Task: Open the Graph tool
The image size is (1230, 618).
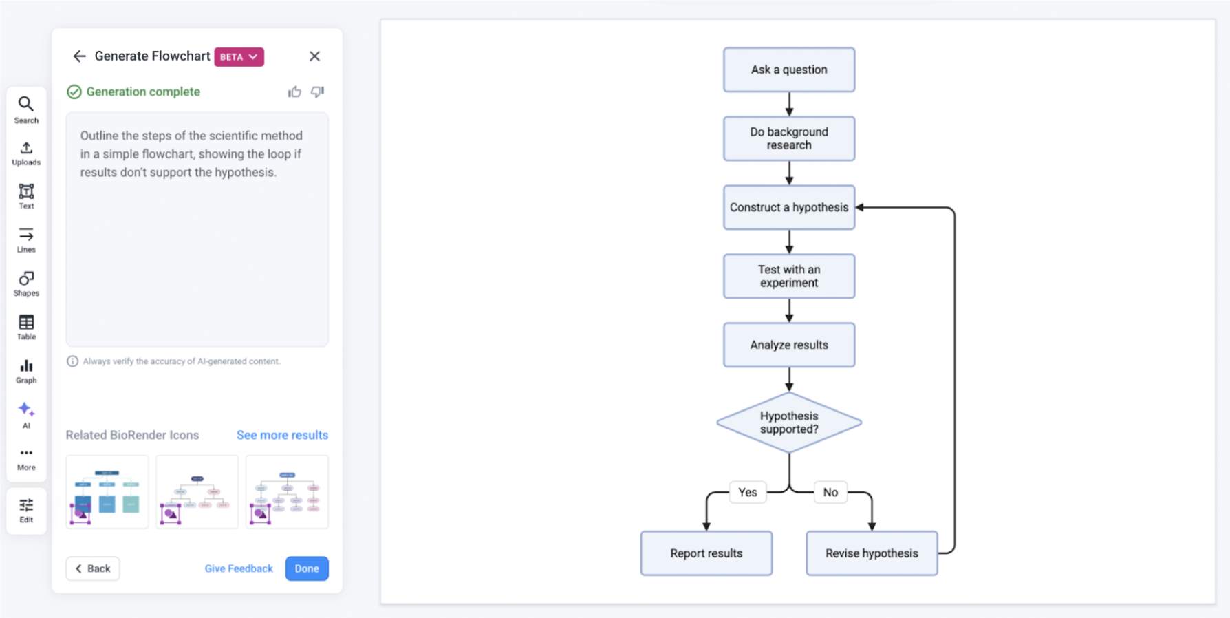Action: coord(26,370)
